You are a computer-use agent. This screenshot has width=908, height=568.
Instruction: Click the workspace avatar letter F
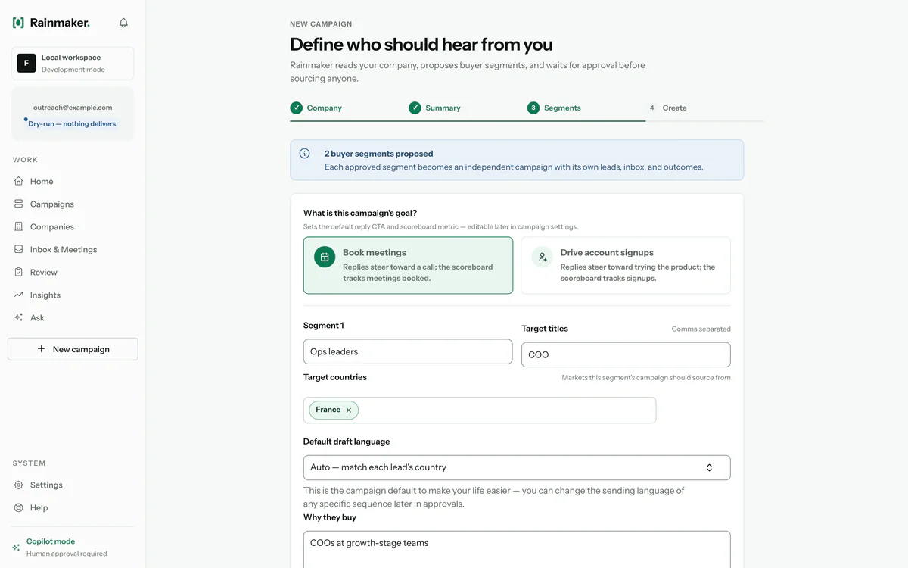pyautogui.click(x=26, y=63)
